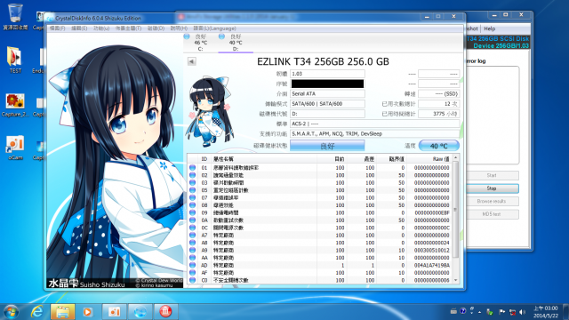This screenshot has height=320, width=569.
Task: Click the blue disk health status button
Action: pos(327,146)
